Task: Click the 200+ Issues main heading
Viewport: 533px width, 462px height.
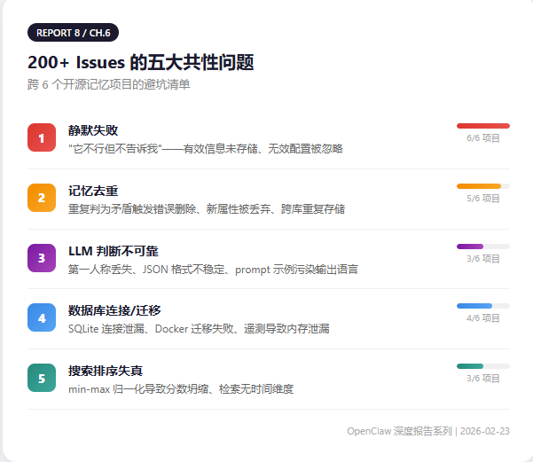Action: point(141,63)
